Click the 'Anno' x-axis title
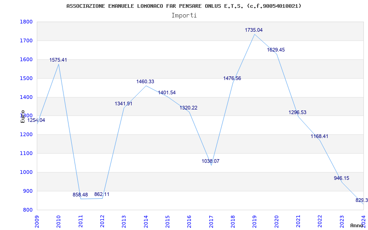368x230 pixels. click(x=357, y=225)
